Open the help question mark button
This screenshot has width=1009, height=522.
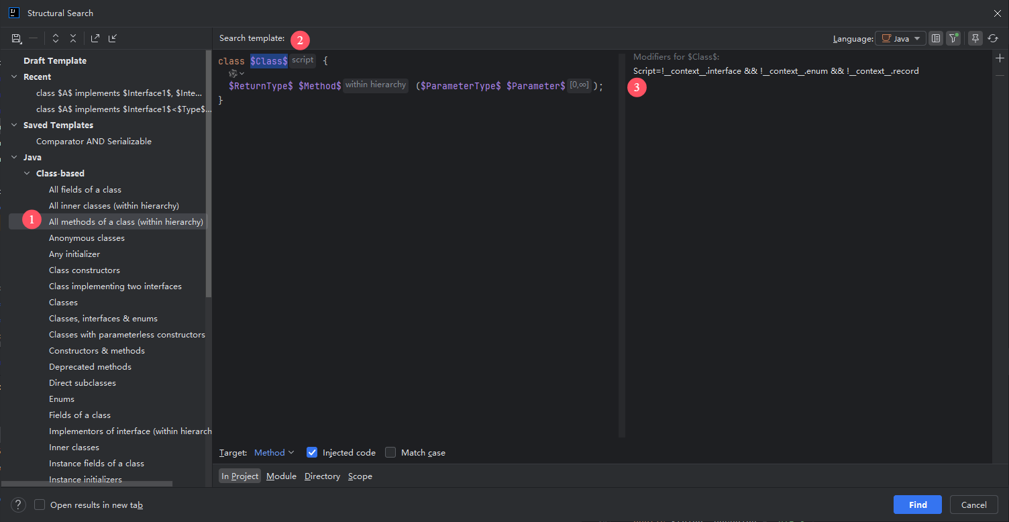coord(19,505)
